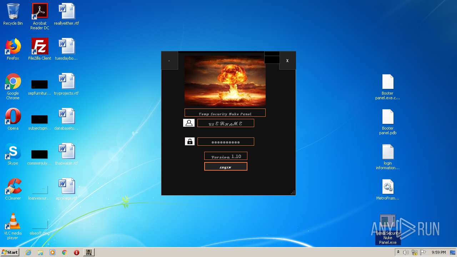
Task: Select the Booter panel.exe.c... file
Action: click(x=388, y=87)
